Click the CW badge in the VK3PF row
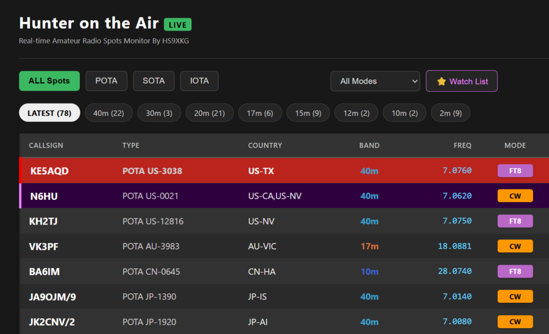549x334 pixels. click(x=515, y=246)
